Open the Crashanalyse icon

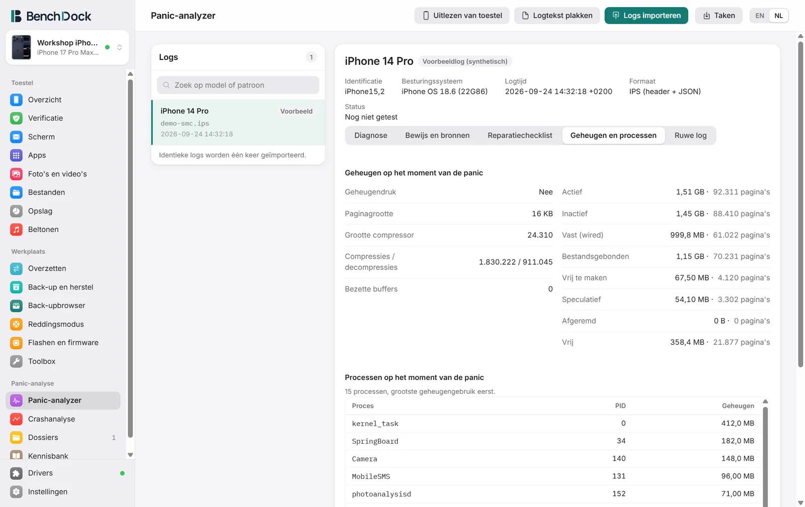pyautogui.click(x=17, y=419)
